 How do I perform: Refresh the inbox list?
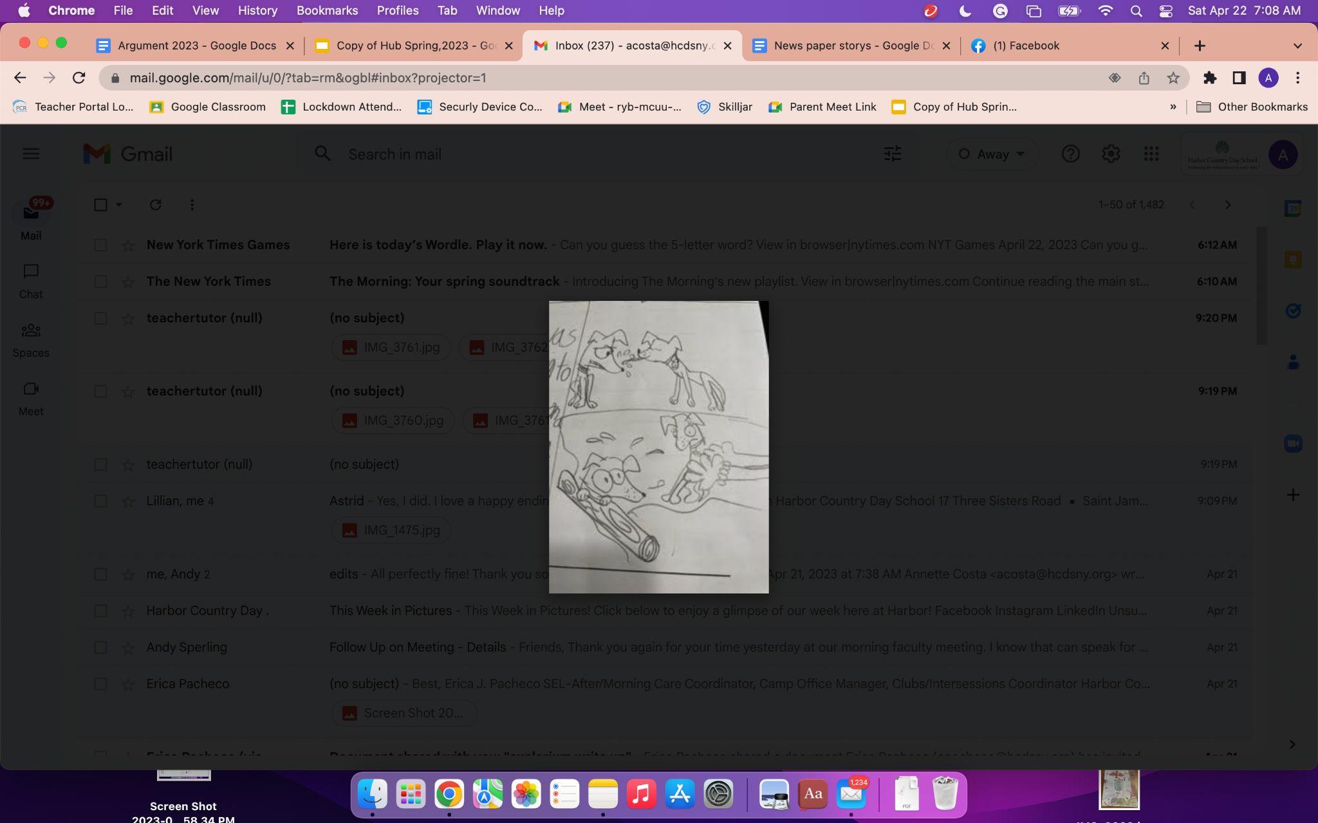[155, 204]
